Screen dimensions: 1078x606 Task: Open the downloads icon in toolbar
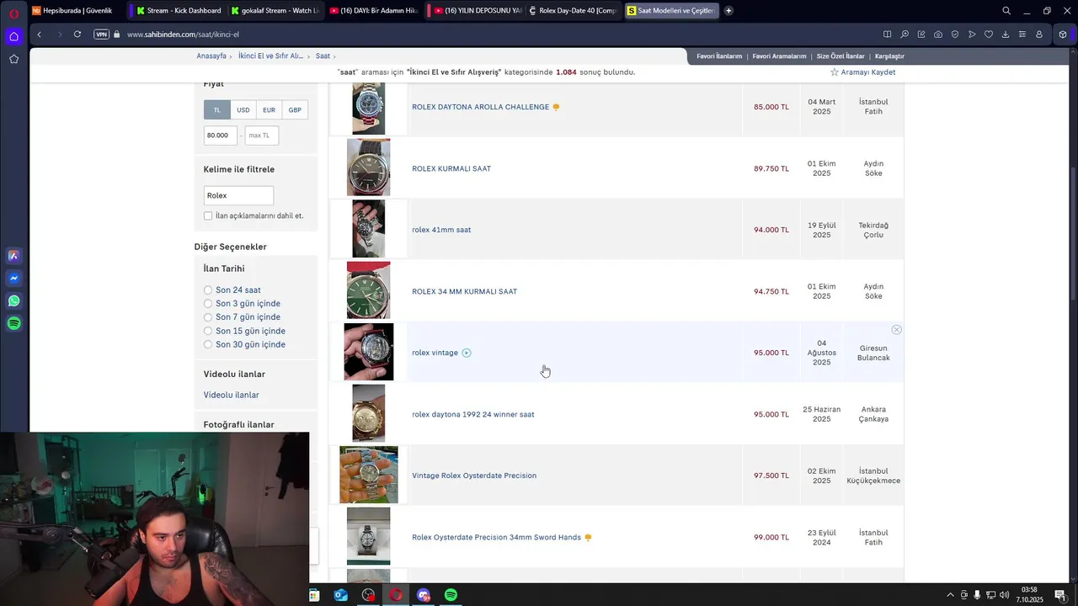pos(1005,35)
